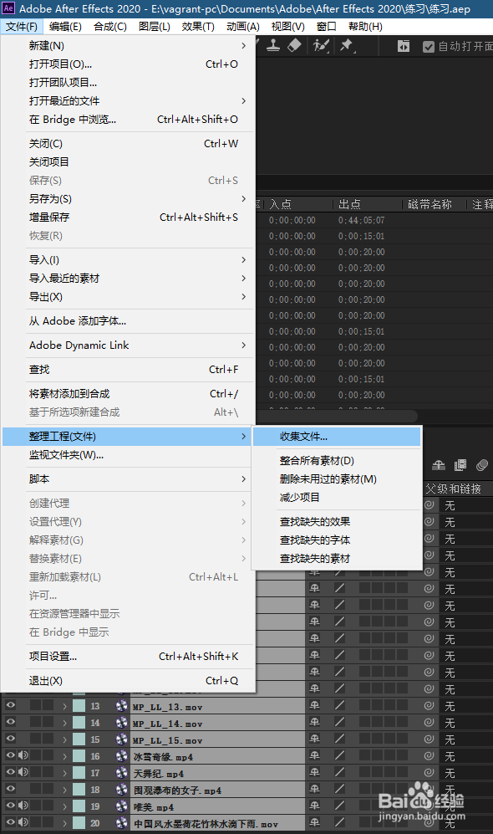Image resolution: width=493 pixels, height=834 pixels.
Task: Open 另存为(S) submenu
Action: click(128, 198)
